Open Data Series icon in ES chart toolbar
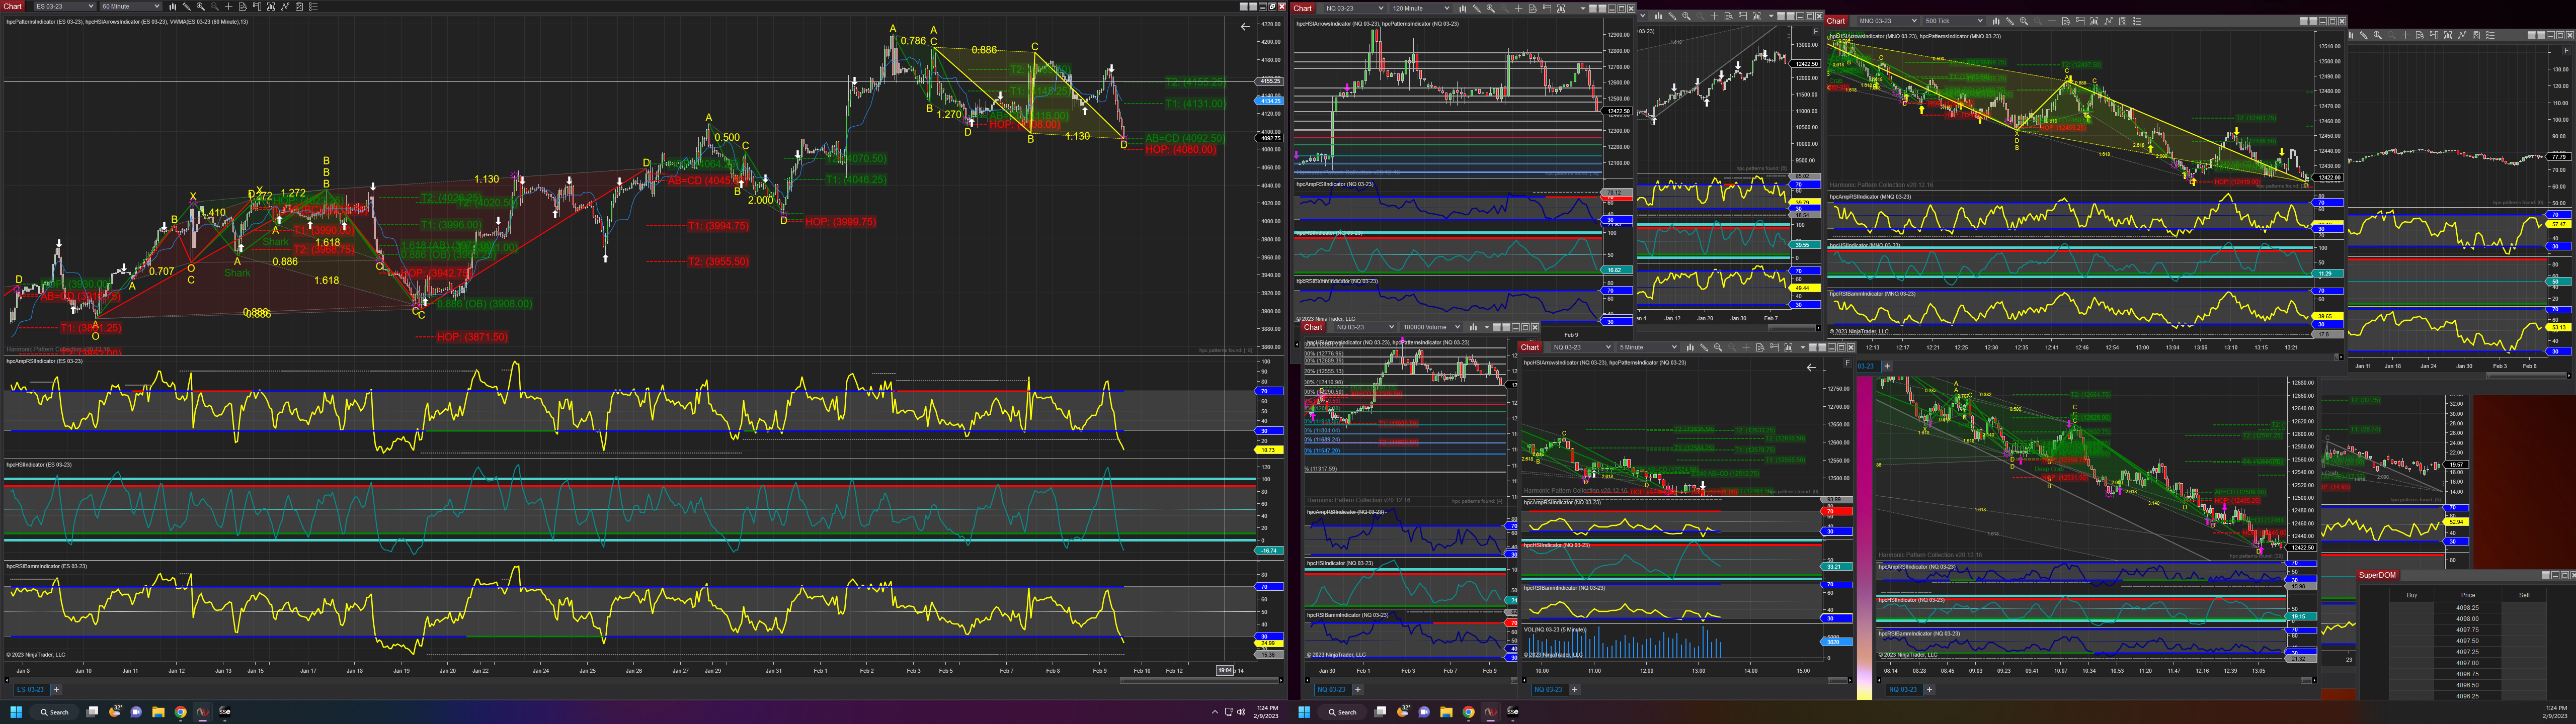The image size is (2576, 724). point(271,6)
